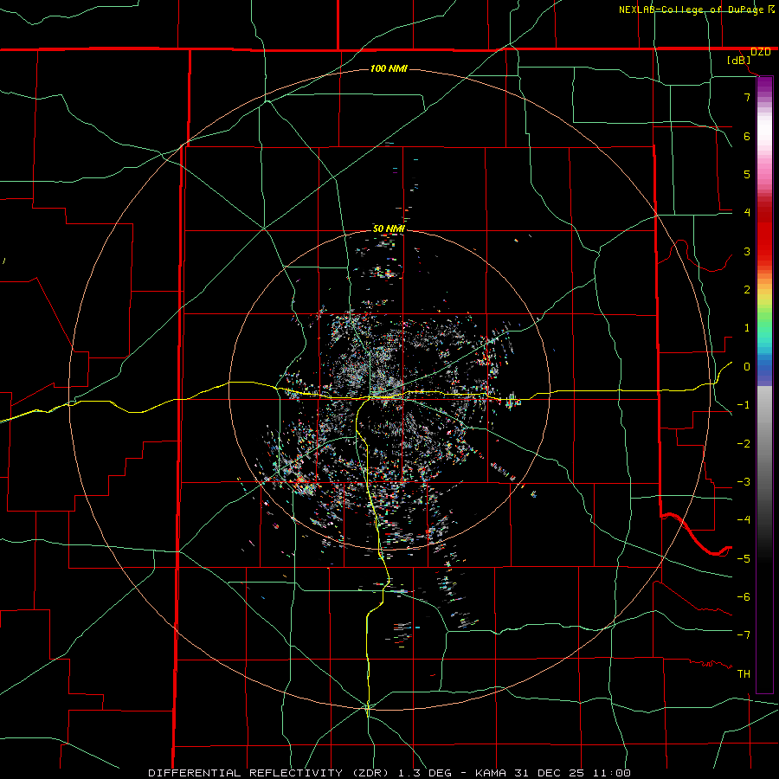Click the -2 scale label

tap(744, 444)
